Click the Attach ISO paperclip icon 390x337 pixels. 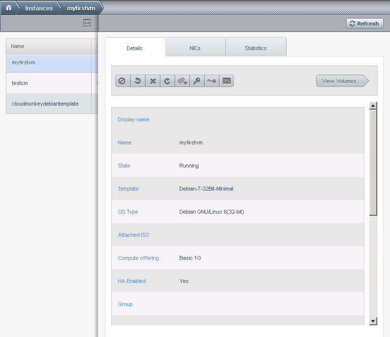(x=182, y=81)
